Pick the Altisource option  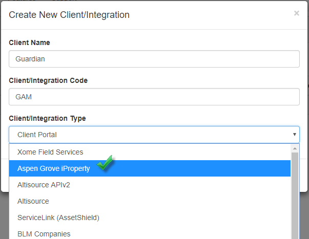tap(150, 201)
